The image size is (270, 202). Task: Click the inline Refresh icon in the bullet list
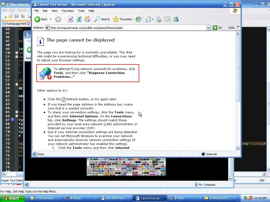tap(64, 99)
